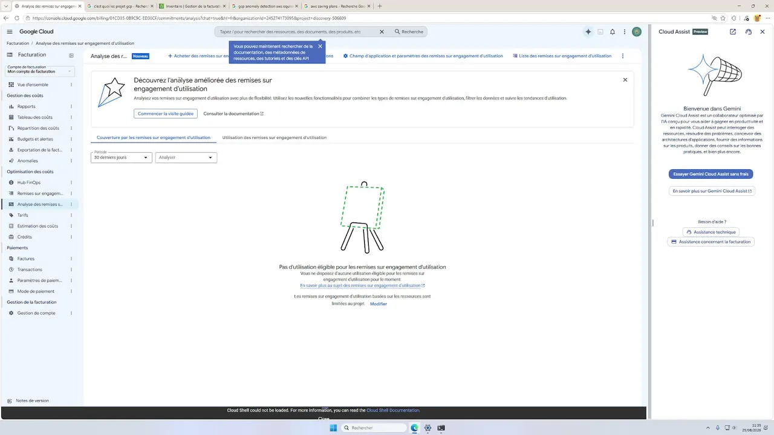The image size is (774, 435).
Task: Click the Cloud Assist support headset icon
Action: point(749,31)
